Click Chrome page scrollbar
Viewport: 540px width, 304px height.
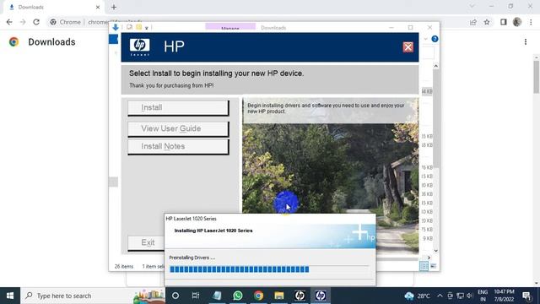[x=537, y=77]
